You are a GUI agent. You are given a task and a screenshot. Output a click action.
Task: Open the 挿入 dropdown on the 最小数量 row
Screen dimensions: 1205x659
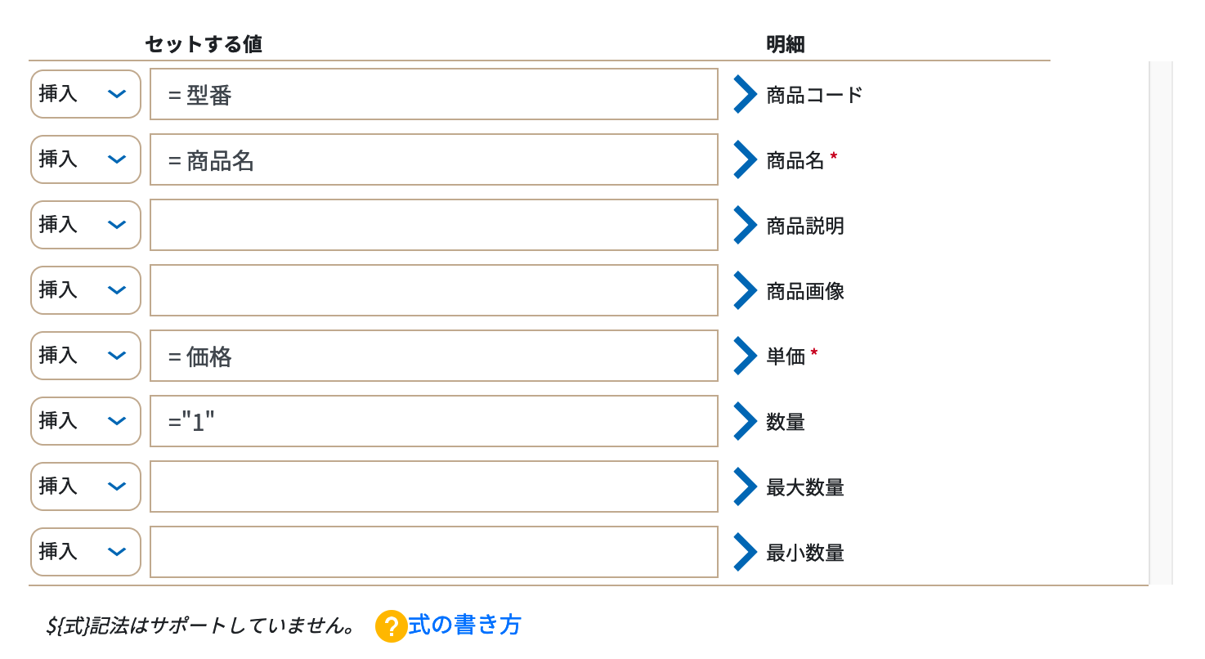pos(85,552)
